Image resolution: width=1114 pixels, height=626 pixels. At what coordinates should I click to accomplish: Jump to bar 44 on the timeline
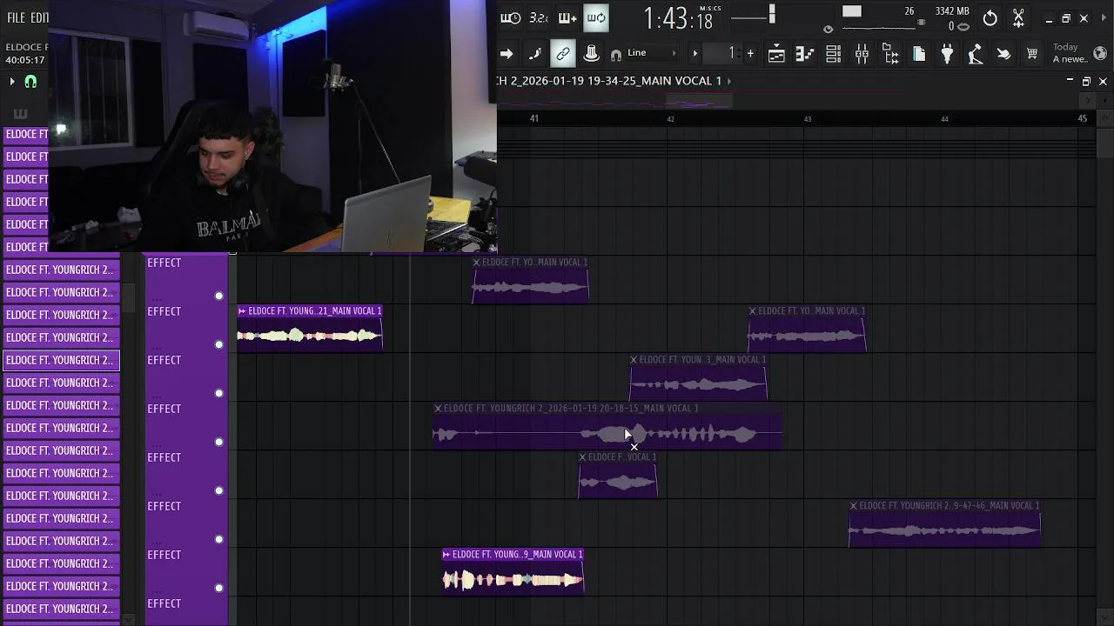click(x=944, y=118)
